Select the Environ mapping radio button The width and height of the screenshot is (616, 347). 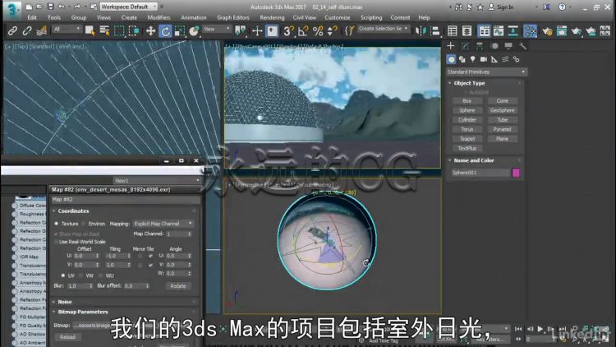point(83,224)
